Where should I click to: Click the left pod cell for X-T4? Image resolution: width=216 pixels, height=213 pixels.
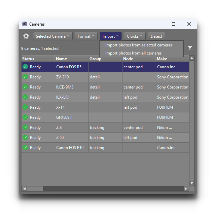coord(139,107)
